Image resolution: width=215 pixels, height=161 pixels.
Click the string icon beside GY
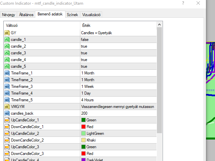(7, 33)
